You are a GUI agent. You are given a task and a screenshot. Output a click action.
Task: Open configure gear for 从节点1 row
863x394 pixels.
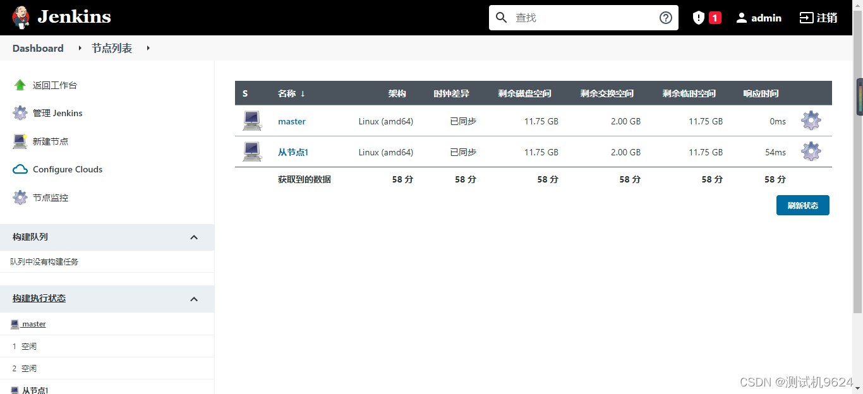[x=811, y=152]
